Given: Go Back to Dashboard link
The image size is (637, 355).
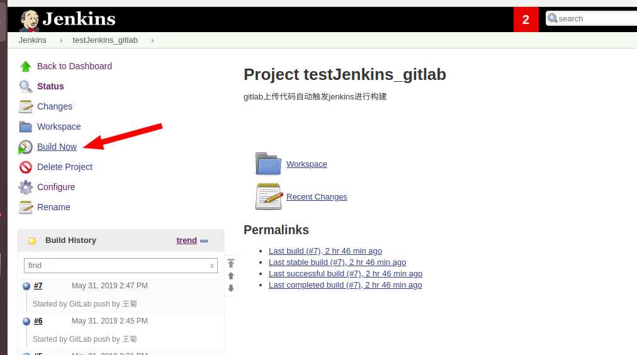Looking at the screenshot, I should (74, 66).
